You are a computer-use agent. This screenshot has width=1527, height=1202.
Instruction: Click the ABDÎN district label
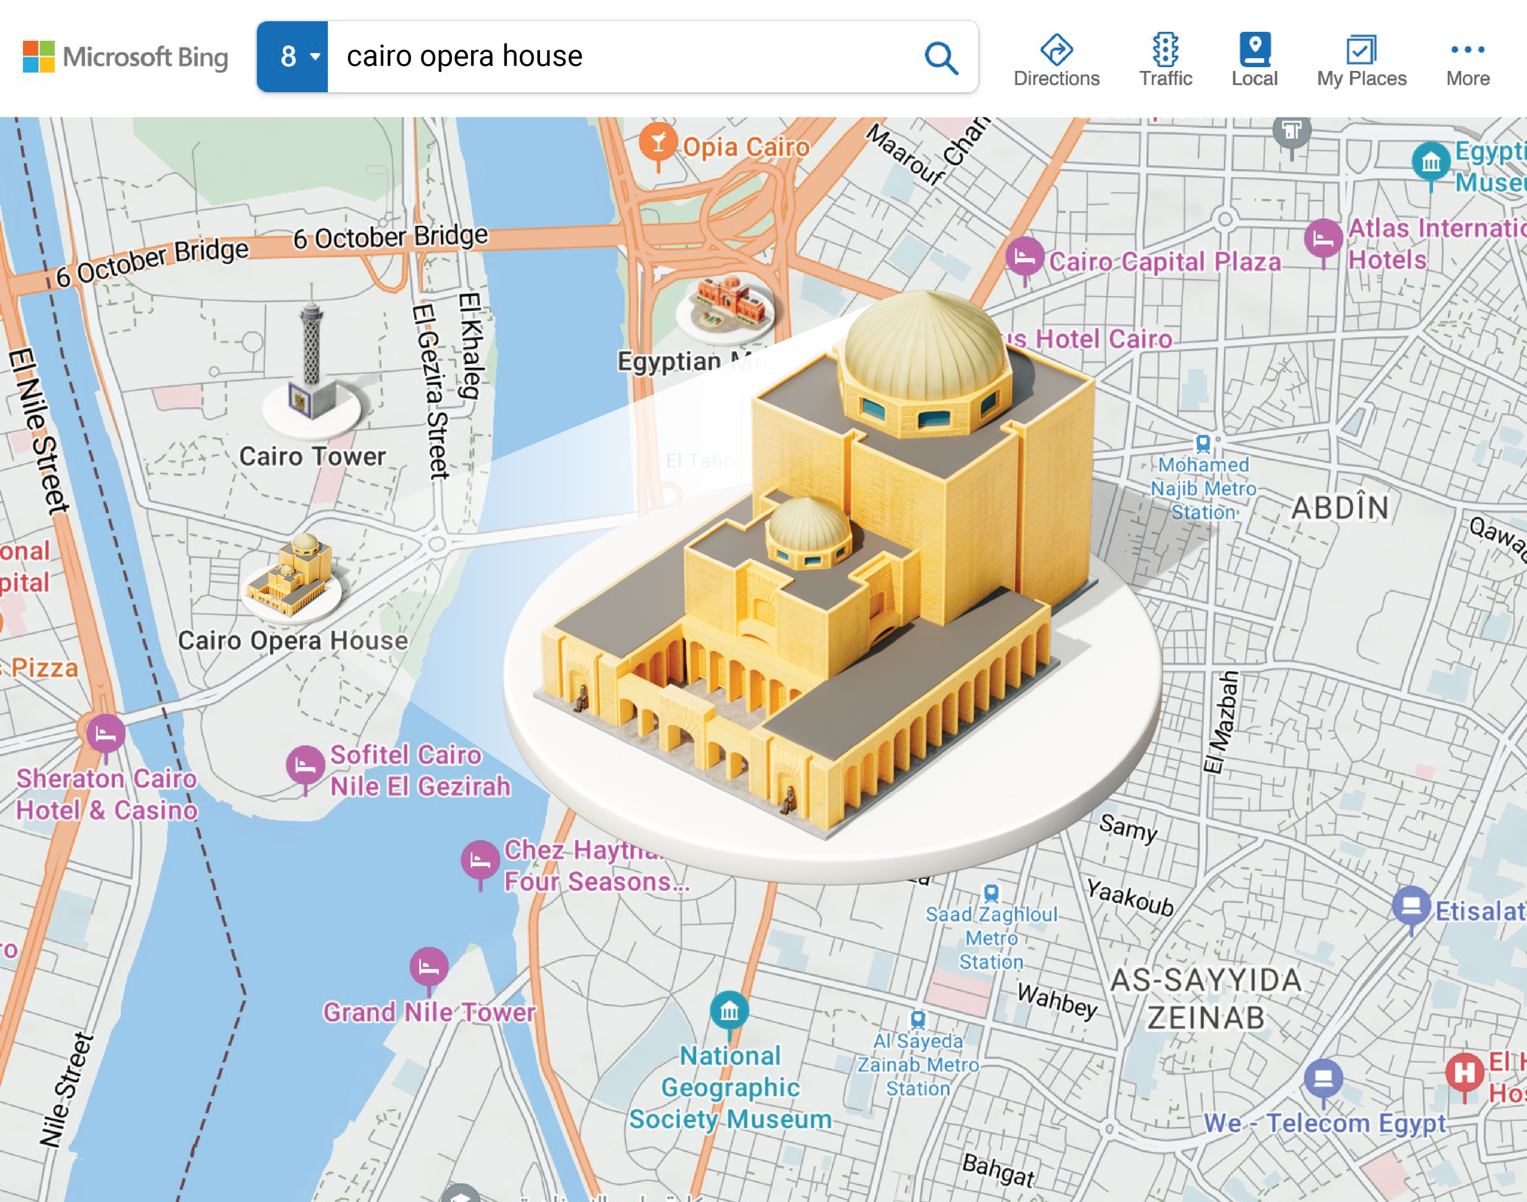1340,508
